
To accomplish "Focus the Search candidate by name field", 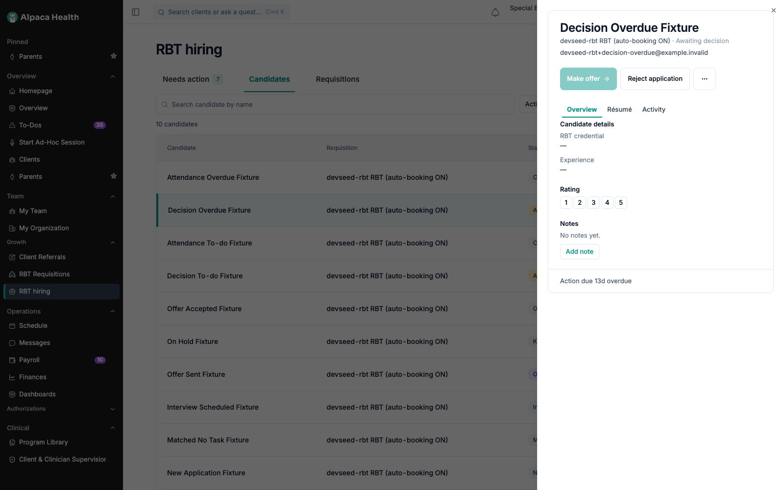I will [x=335, y=105].
